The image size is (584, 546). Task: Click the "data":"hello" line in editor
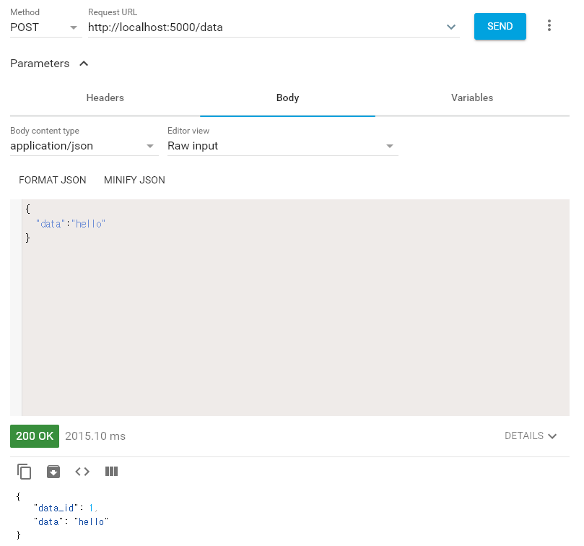click(71, 224)
